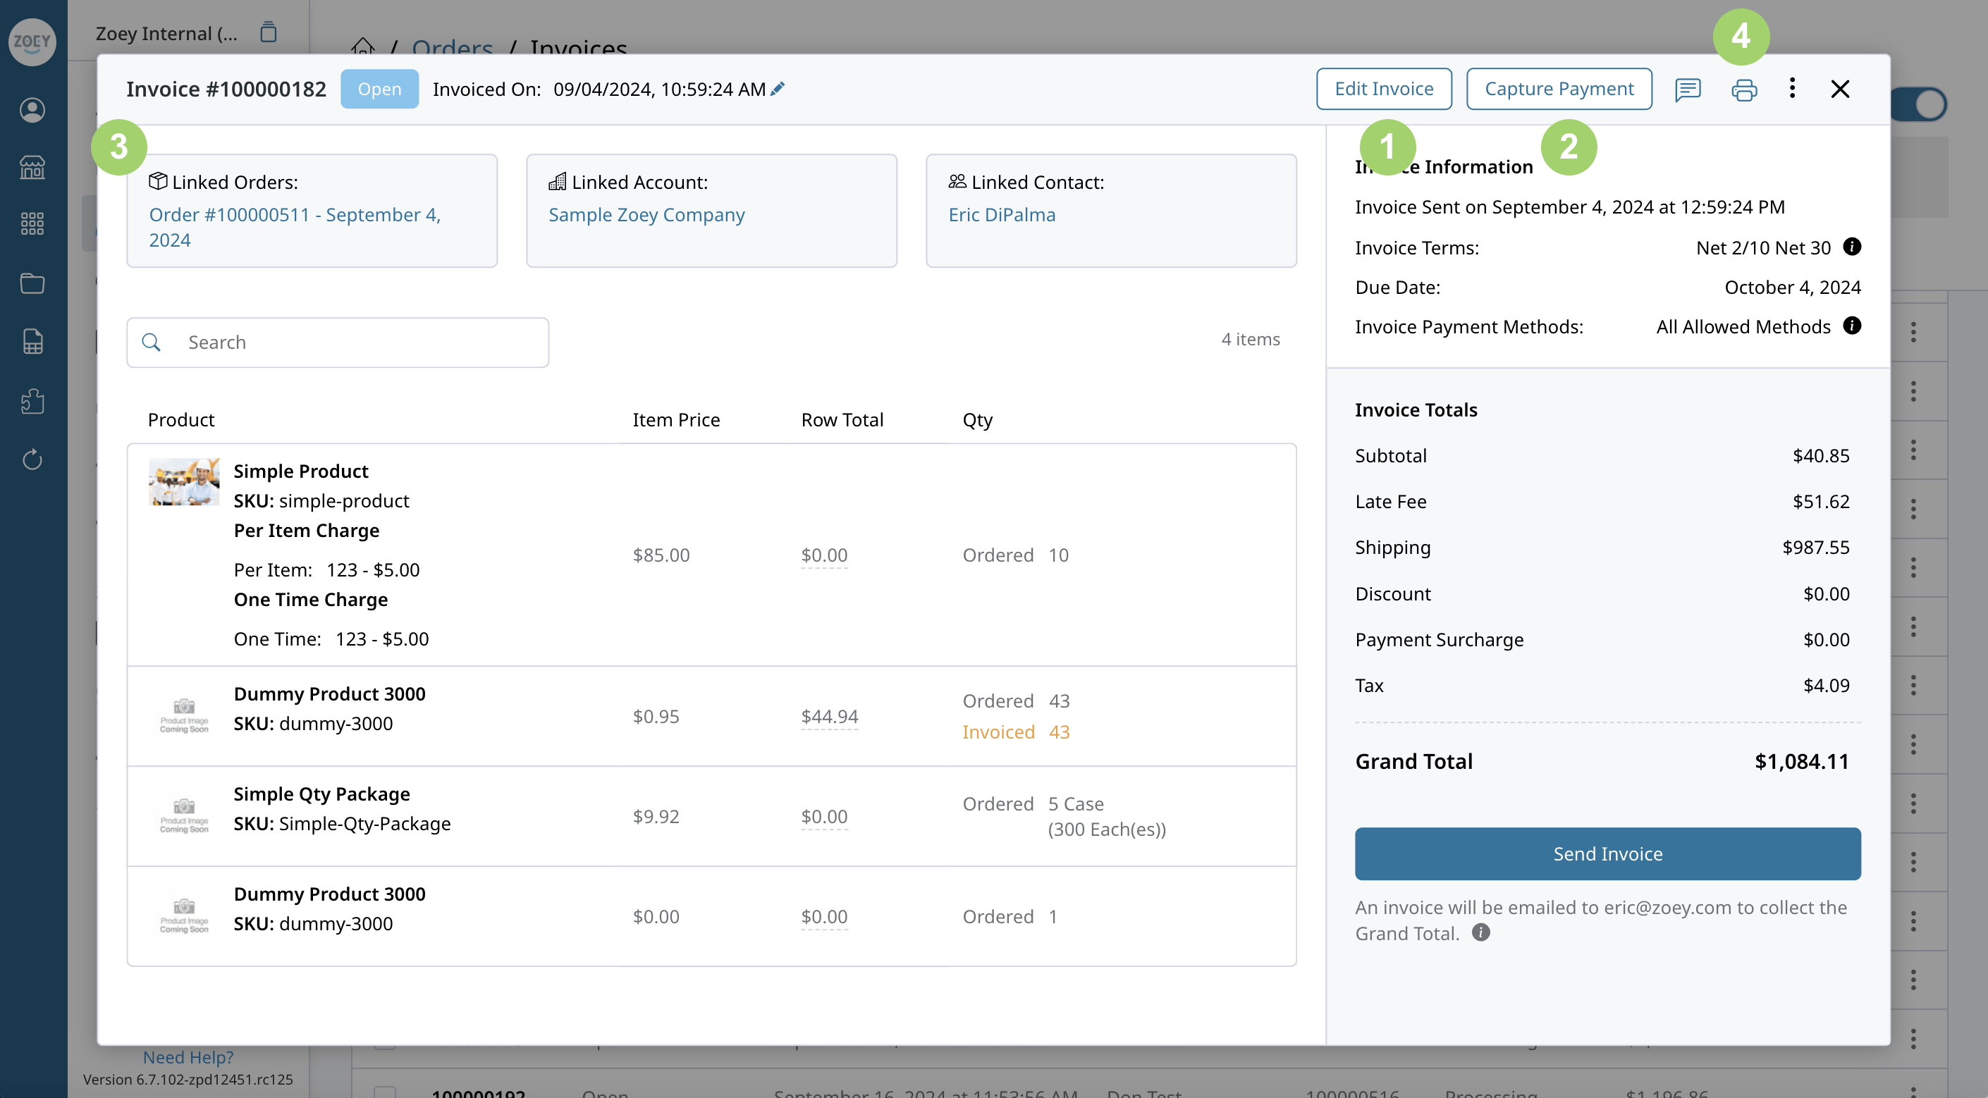Open the puzzle-piece integrations sidebar icon
1988x1098 pixels.
point(32,401)
